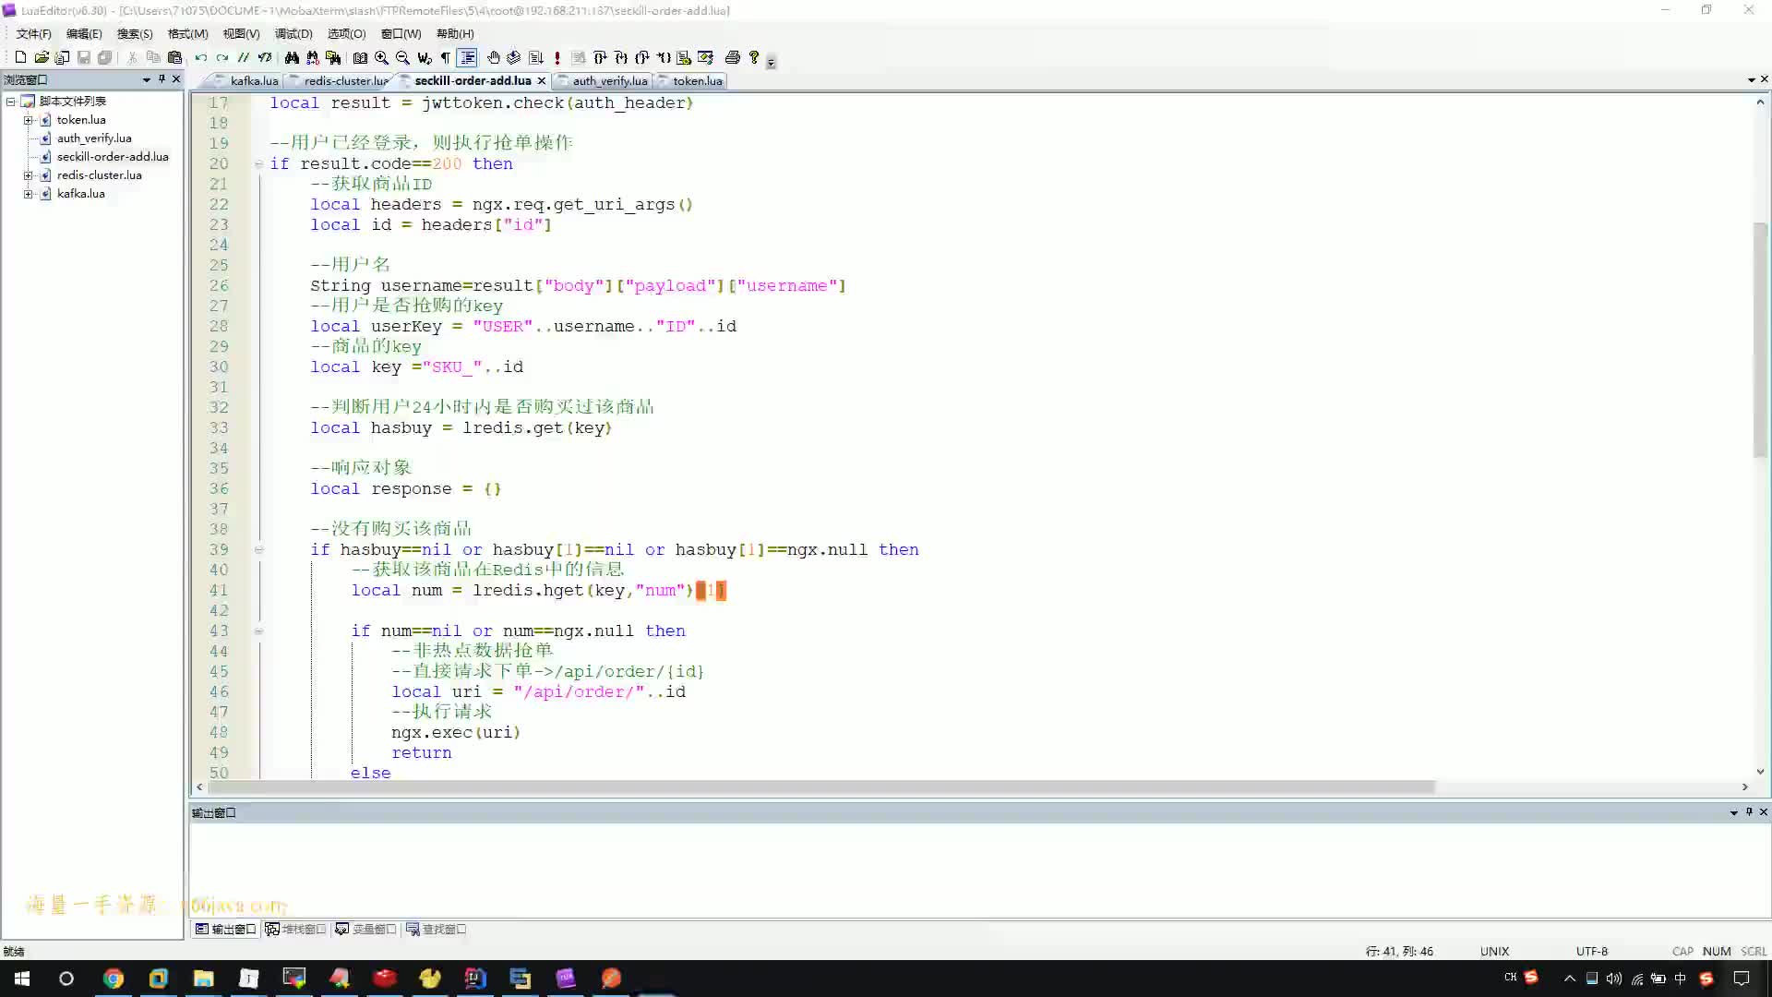Select auth_verify.lua in file tree

point(94,138)
